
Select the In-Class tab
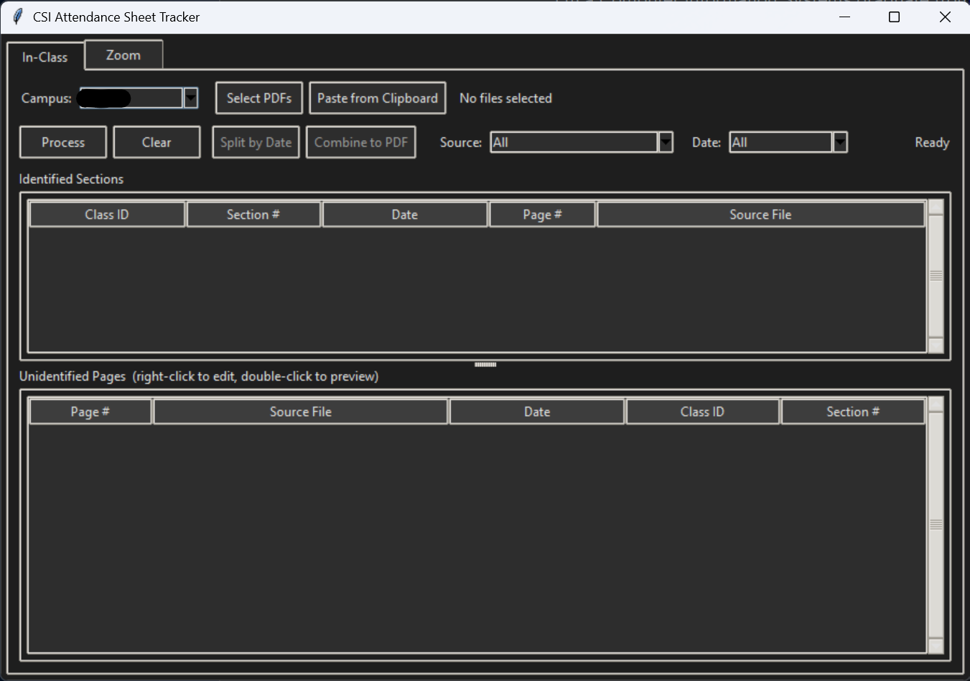pos(45,57)
